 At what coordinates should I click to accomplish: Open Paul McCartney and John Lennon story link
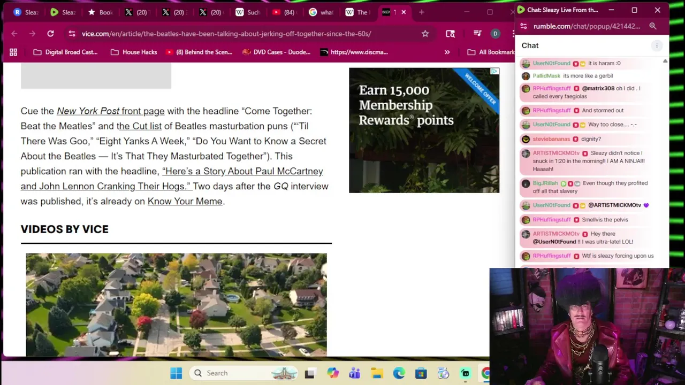tap(172, 179)
